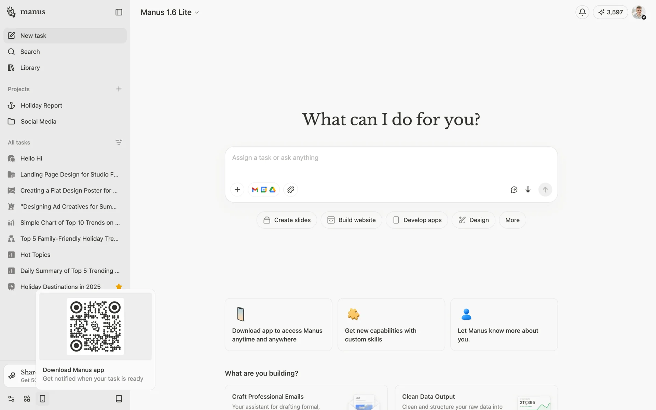Click the mobile app icon in bottom bar
The width and height of the screenshot is (656, 410).
42,399
